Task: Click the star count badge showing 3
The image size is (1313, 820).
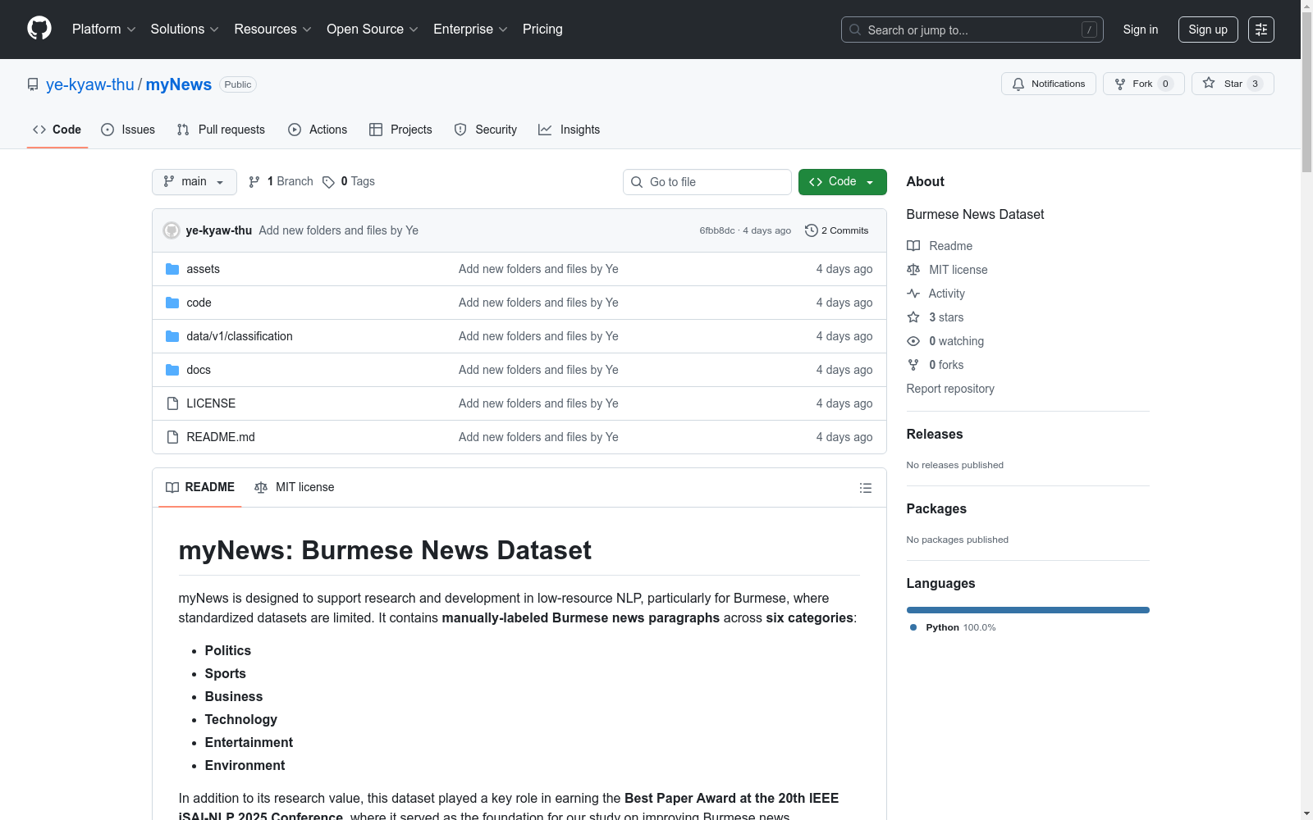Action: coord(1255,84)
